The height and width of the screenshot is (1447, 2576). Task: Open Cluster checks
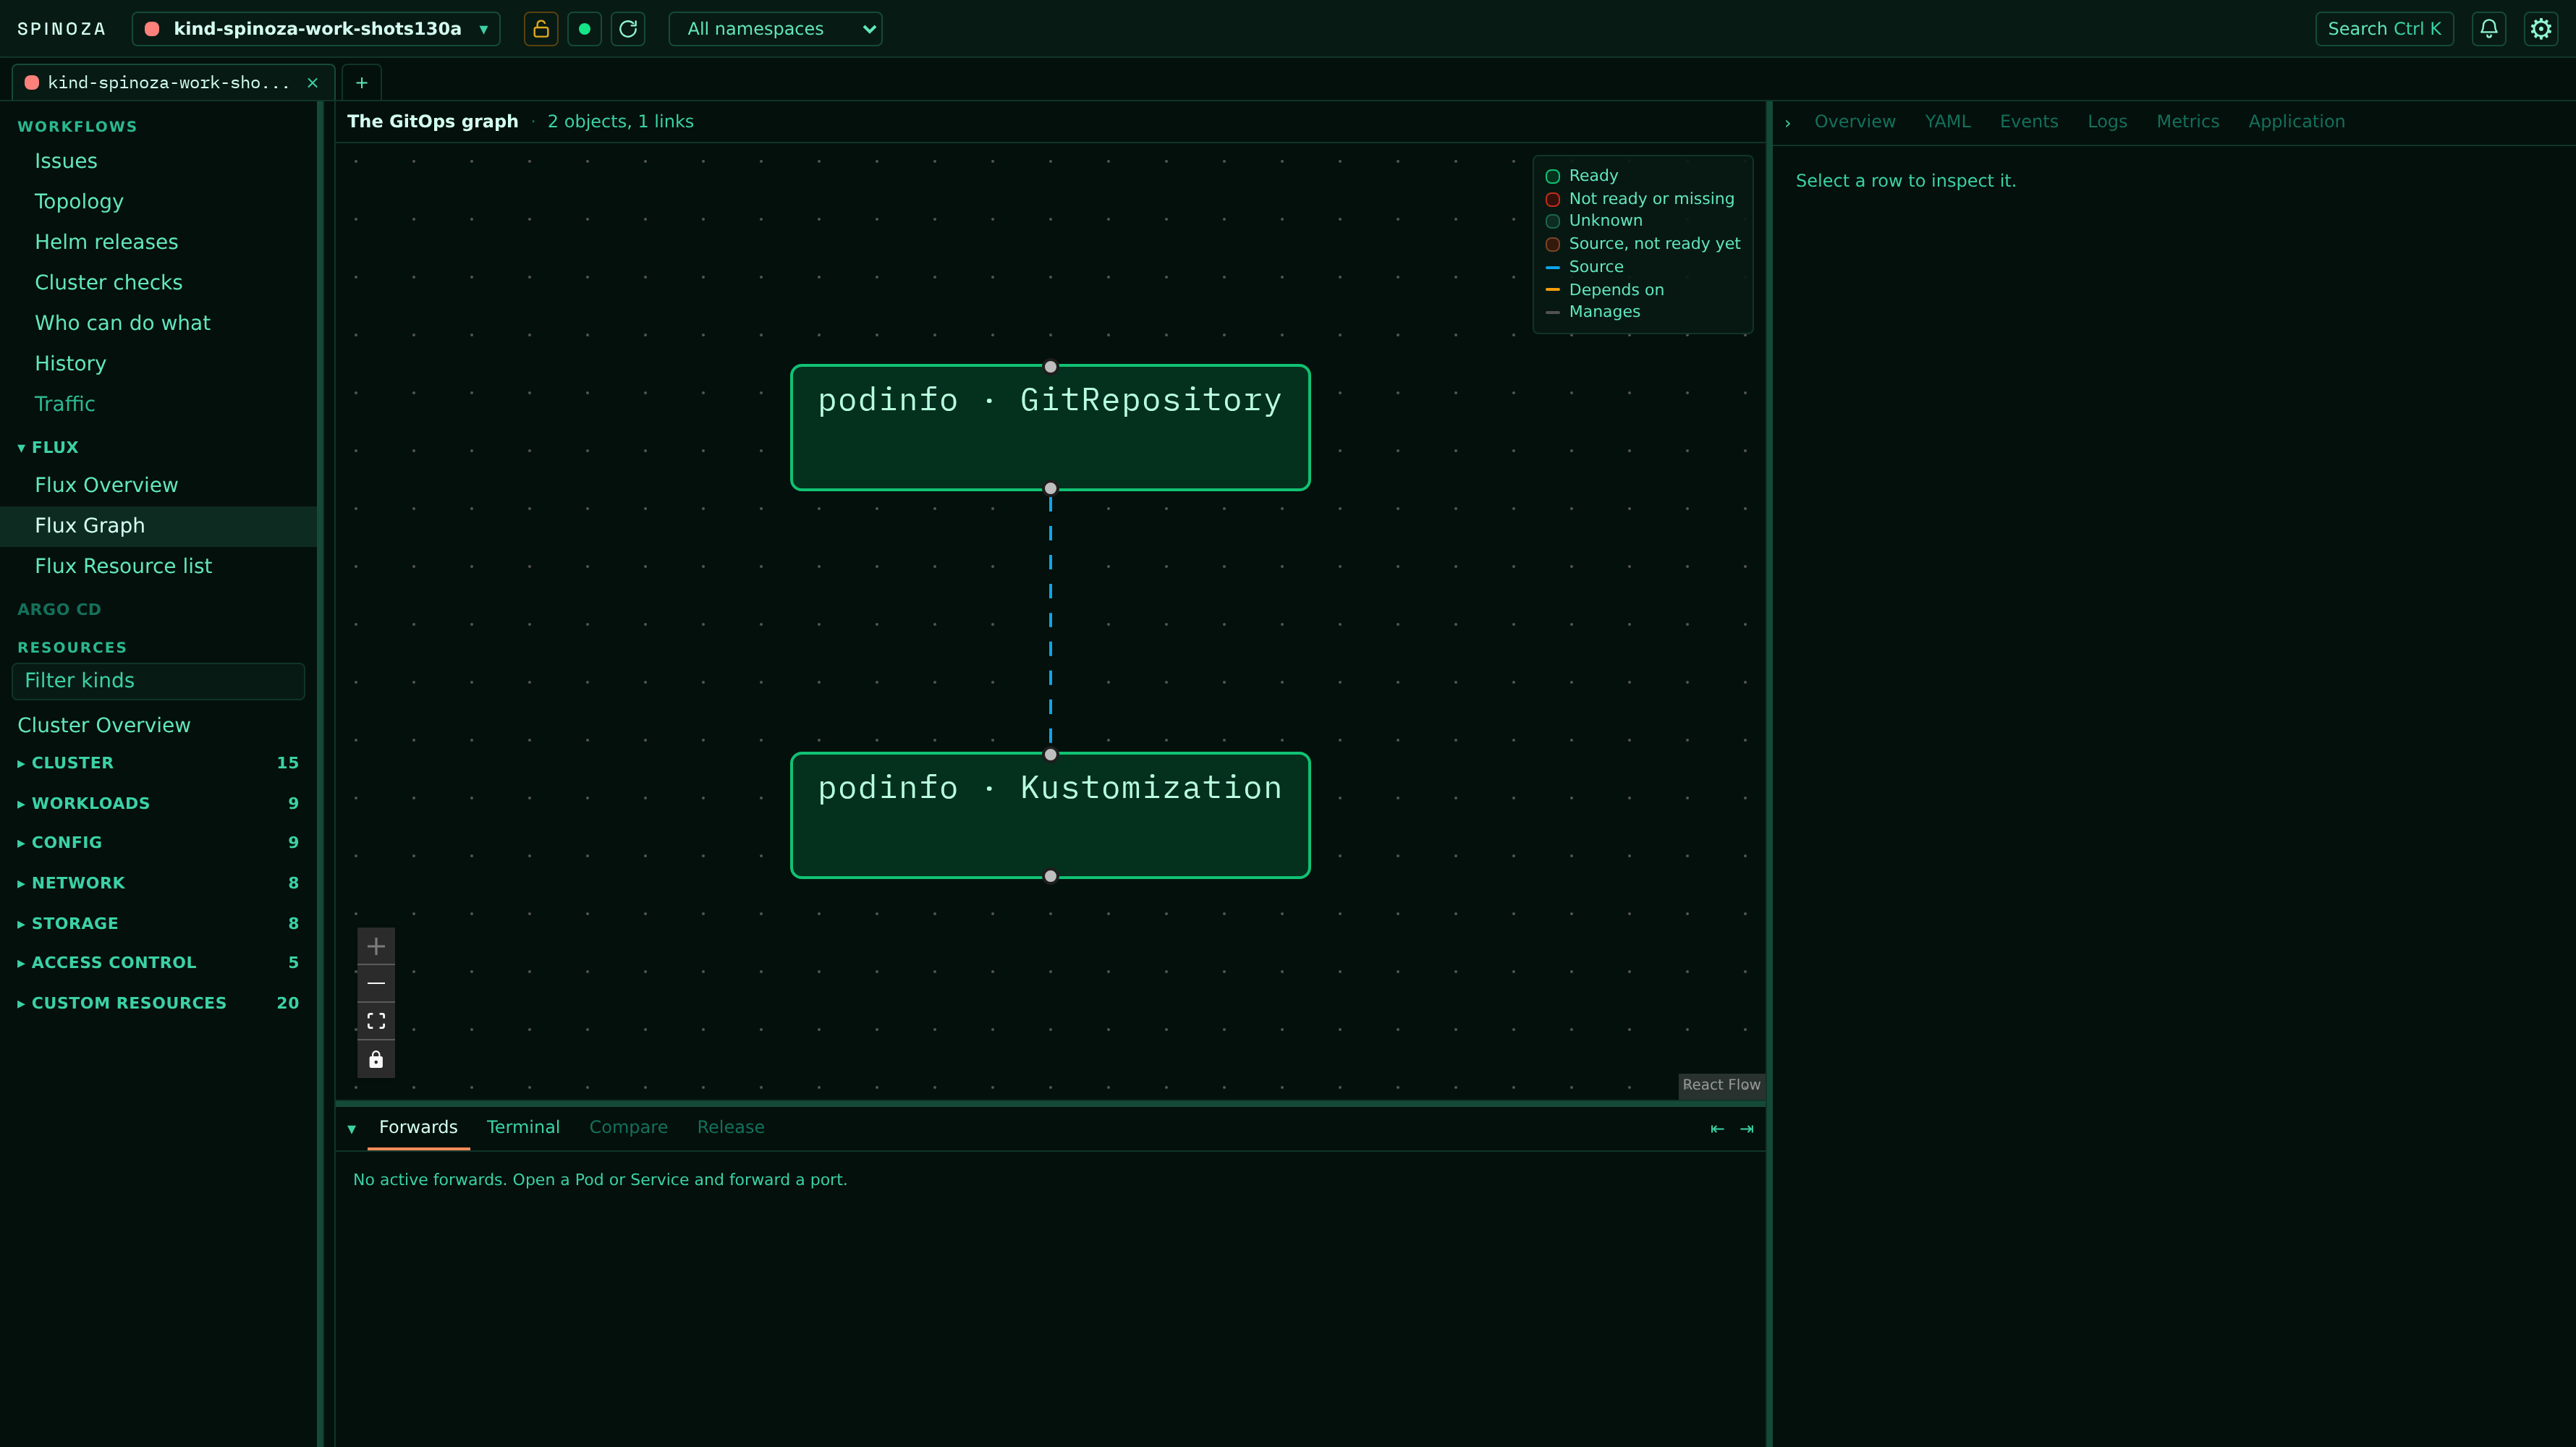158,282
